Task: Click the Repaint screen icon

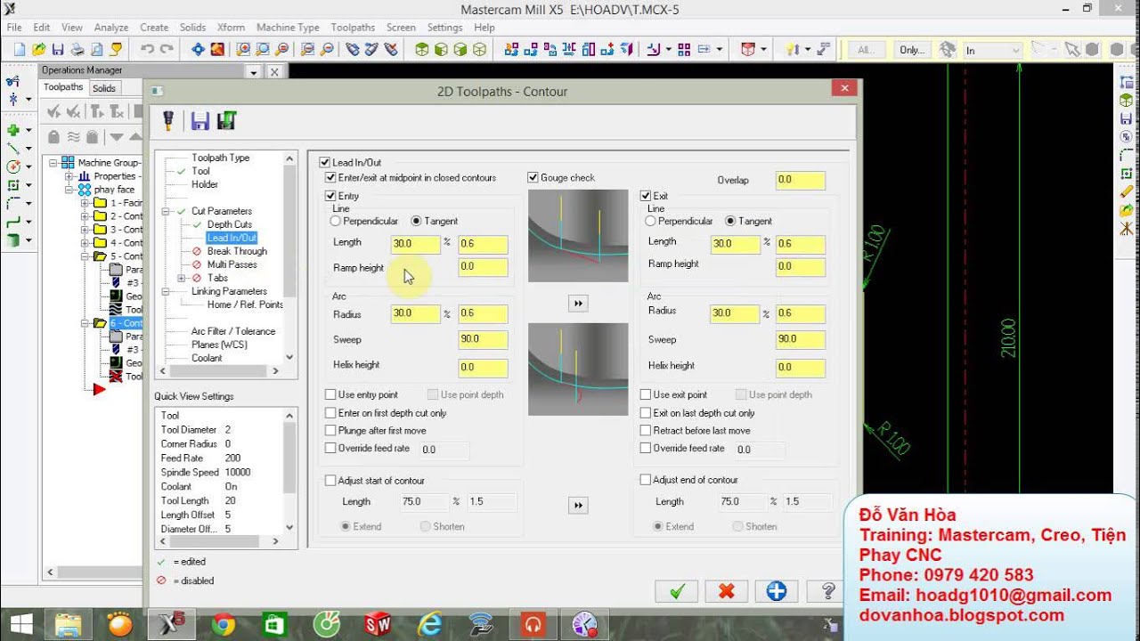Action: (216, 50)
